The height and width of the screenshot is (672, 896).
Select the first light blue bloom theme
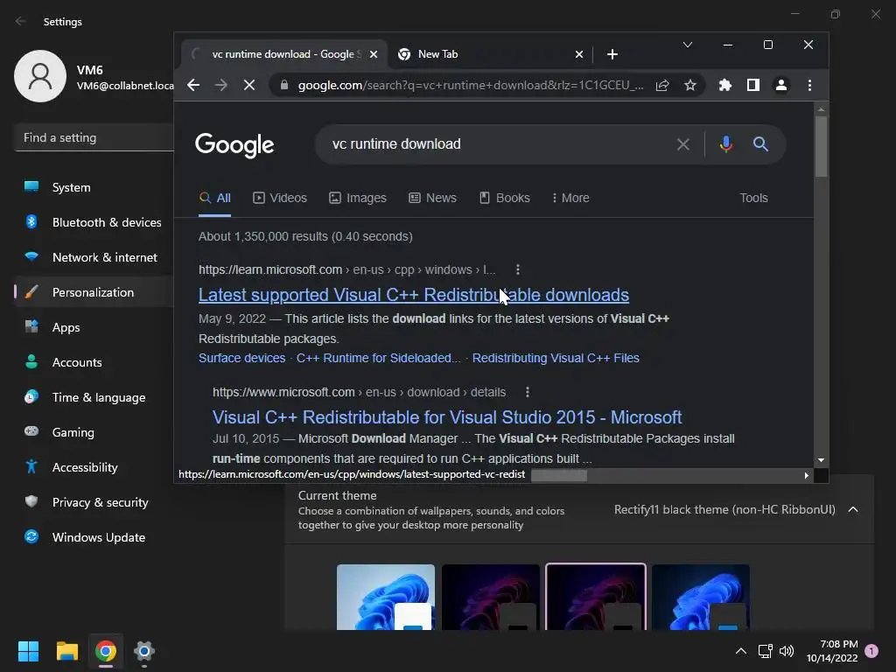[386, 597]
